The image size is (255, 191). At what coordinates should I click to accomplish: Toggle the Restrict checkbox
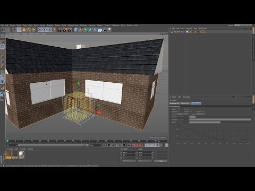point(203,111)
